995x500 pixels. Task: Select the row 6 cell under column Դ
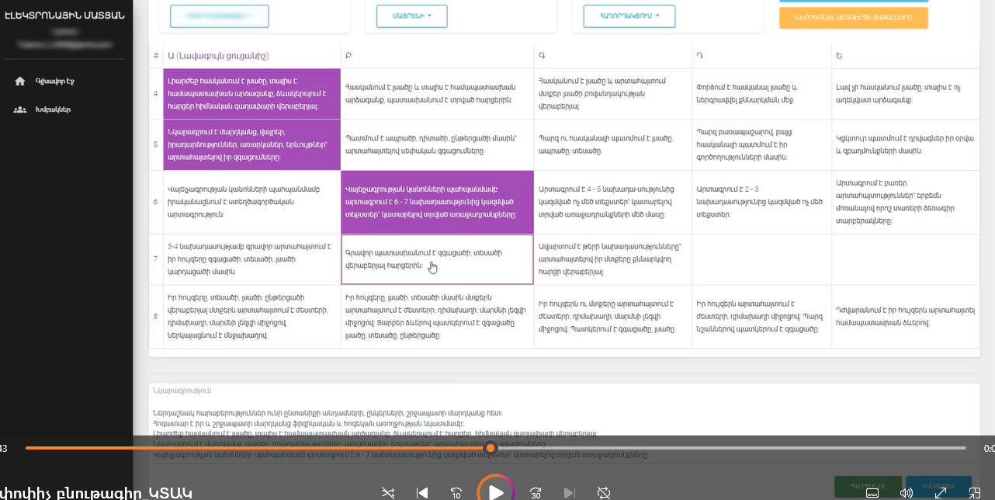(x=761, y=202)
